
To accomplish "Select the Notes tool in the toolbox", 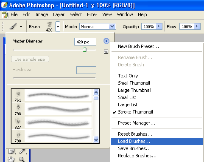I will coord(12,151).
